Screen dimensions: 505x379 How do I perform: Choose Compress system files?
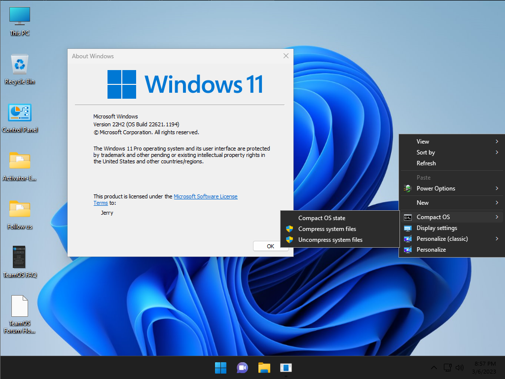340,229
